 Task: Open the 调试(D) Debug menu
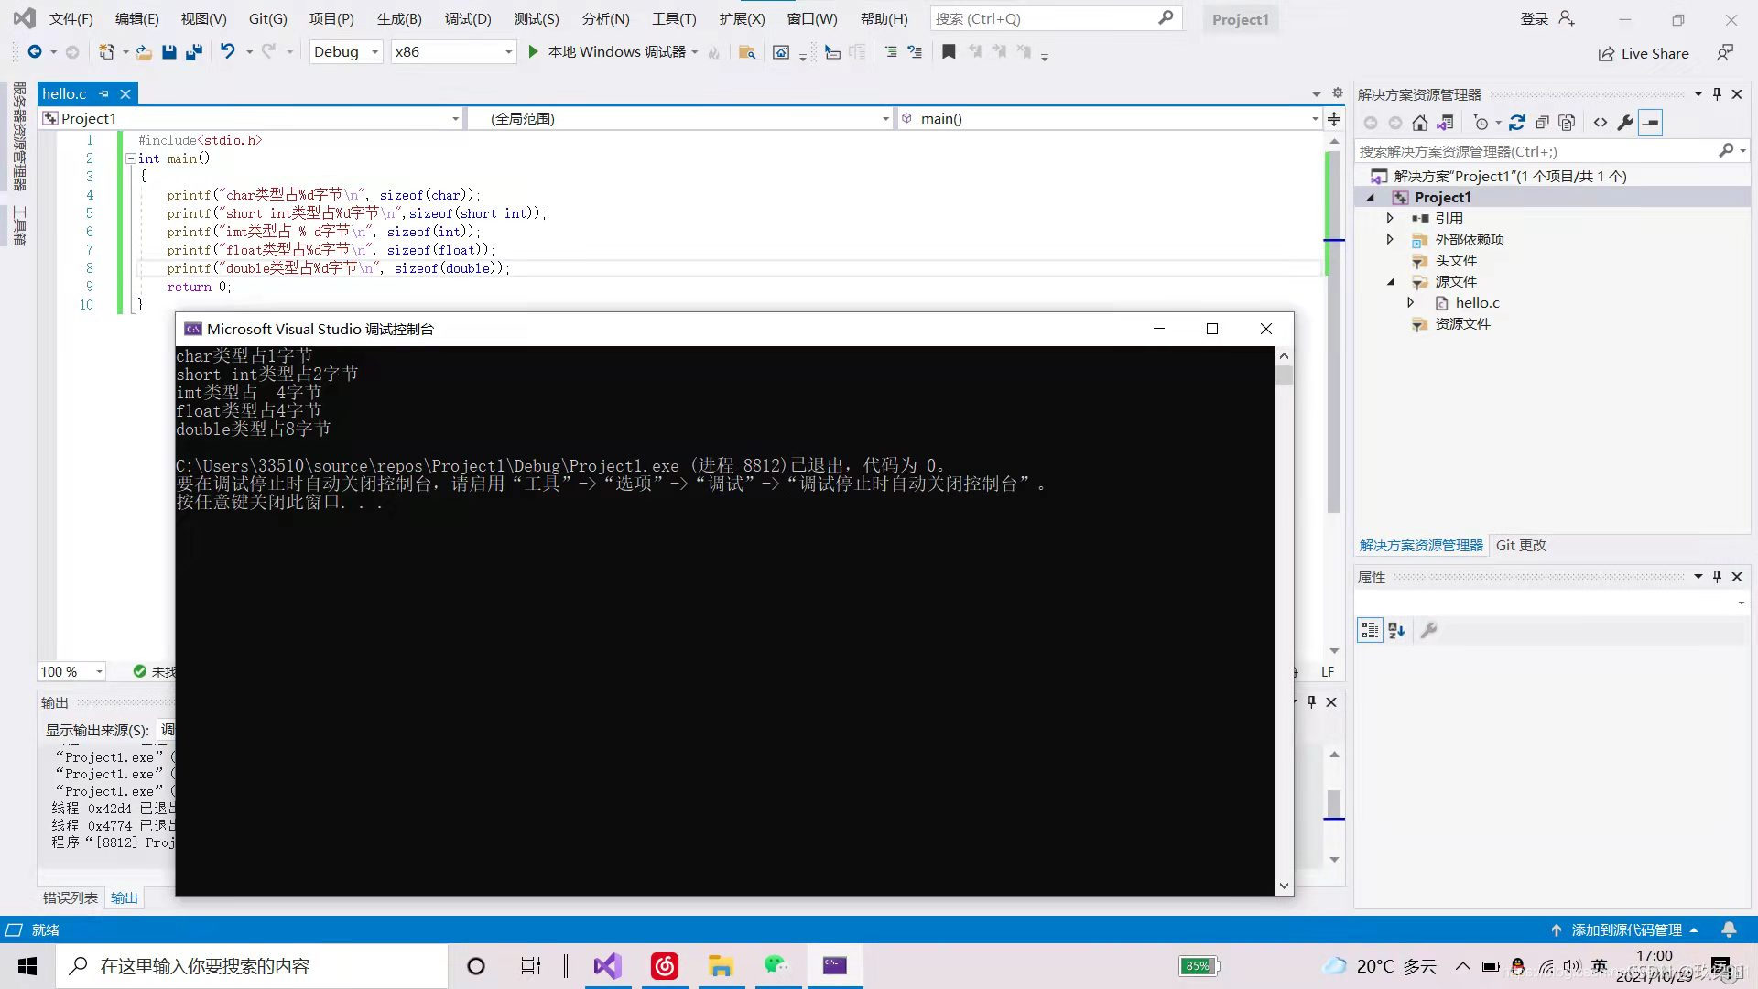pyautogui.click(x=468, y=18)
